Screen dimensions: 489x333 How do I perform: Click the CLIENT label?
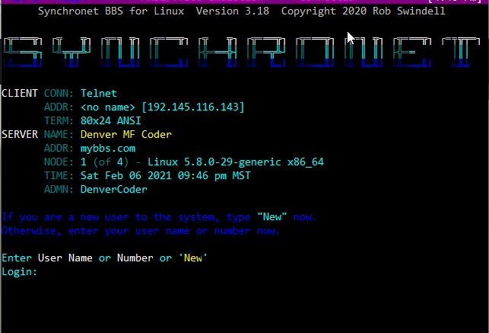click(x=19, y=93)
